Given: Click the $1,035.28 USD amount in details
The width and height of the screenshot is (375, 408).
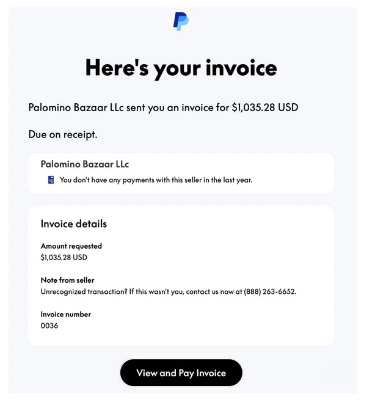Looking at the screenshot, I should [x=64, y=257].
